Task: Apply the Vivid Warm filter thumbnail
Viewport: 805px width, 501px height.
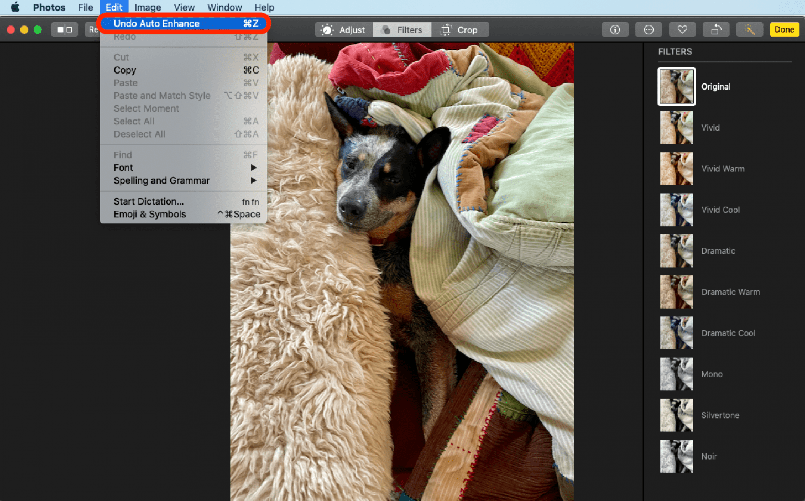Action: pos(676,169)
